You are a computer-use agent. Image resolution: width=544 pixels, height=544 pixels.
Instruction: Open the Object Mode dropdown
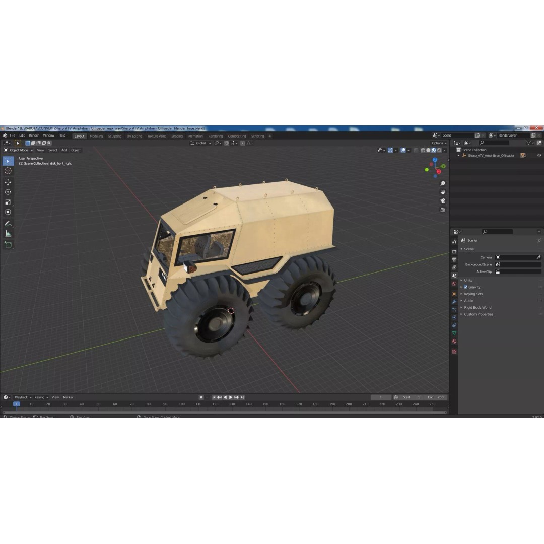(x=19, y=150)
